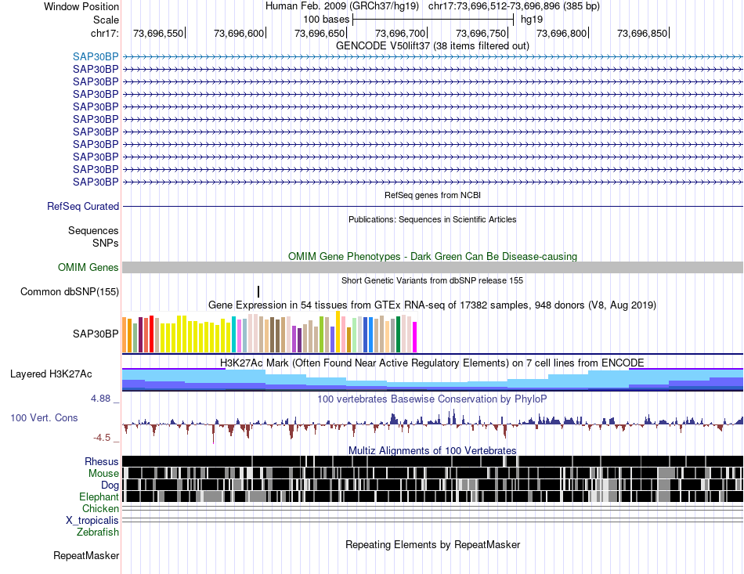Open the light-blue SAP30BP transcript label
This screenshot has width=744, height=574.
point(96,56)
